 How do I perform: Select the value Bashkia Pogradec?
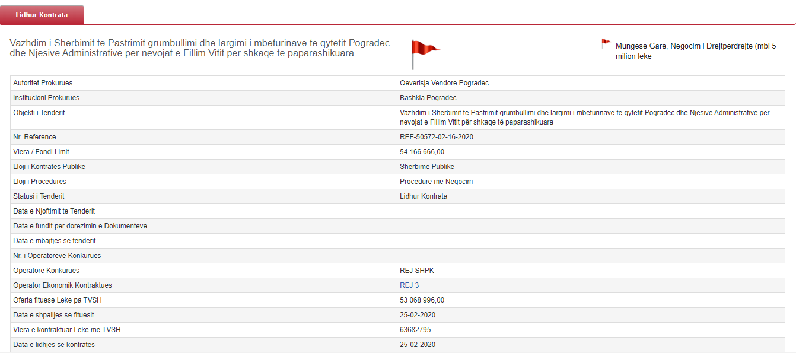click(428, 98)
